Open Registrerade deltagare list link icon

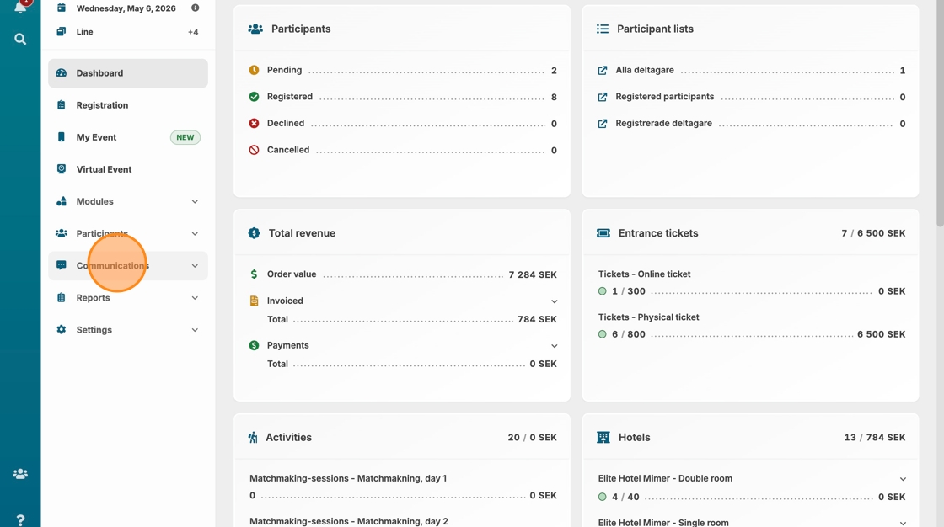603,124
